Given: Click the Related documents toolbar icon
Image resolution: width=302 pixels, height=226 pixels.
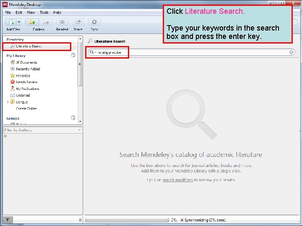Looking at the screenshot, I should 62,22.
